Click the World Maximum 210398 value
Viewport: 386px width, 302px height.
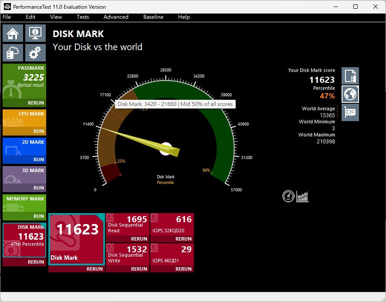[x=326, y=142]
